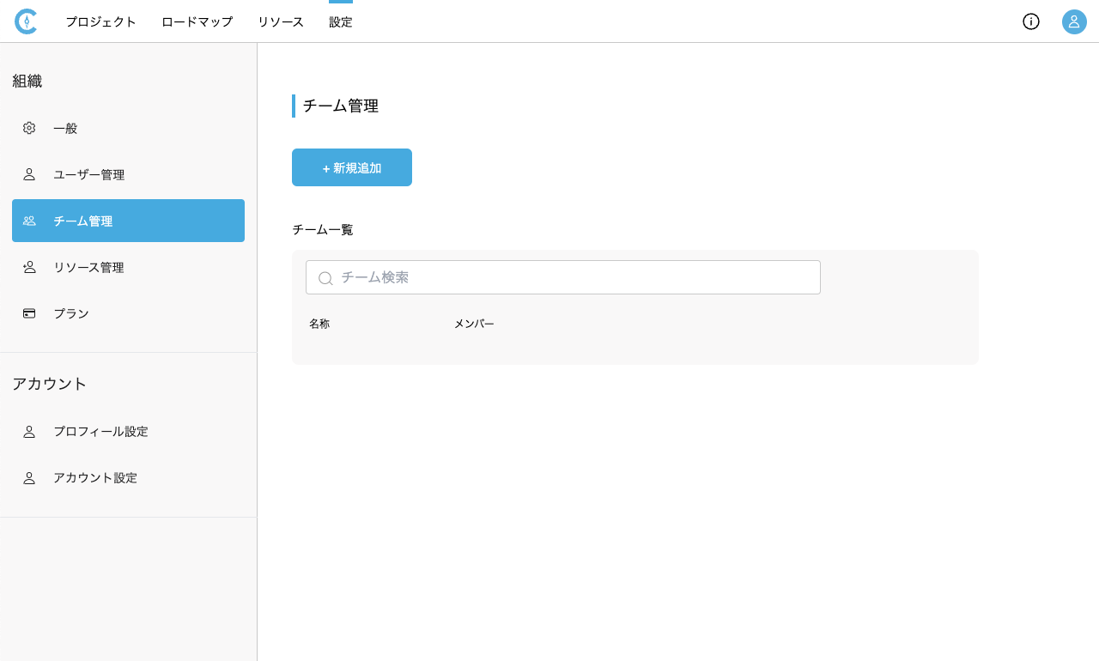Click the icon beside リソース管理
The image size is (1099, 661).
(29, 267)
